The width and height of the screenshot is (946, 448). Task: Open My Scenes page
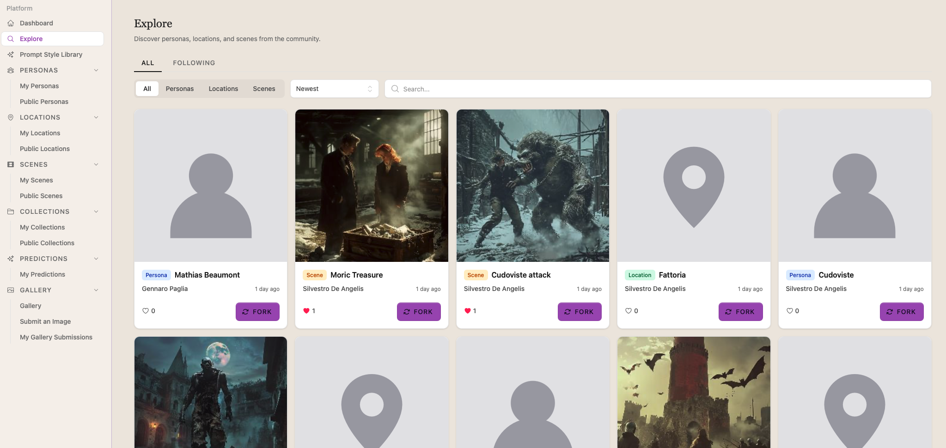[x=37, y=180]
